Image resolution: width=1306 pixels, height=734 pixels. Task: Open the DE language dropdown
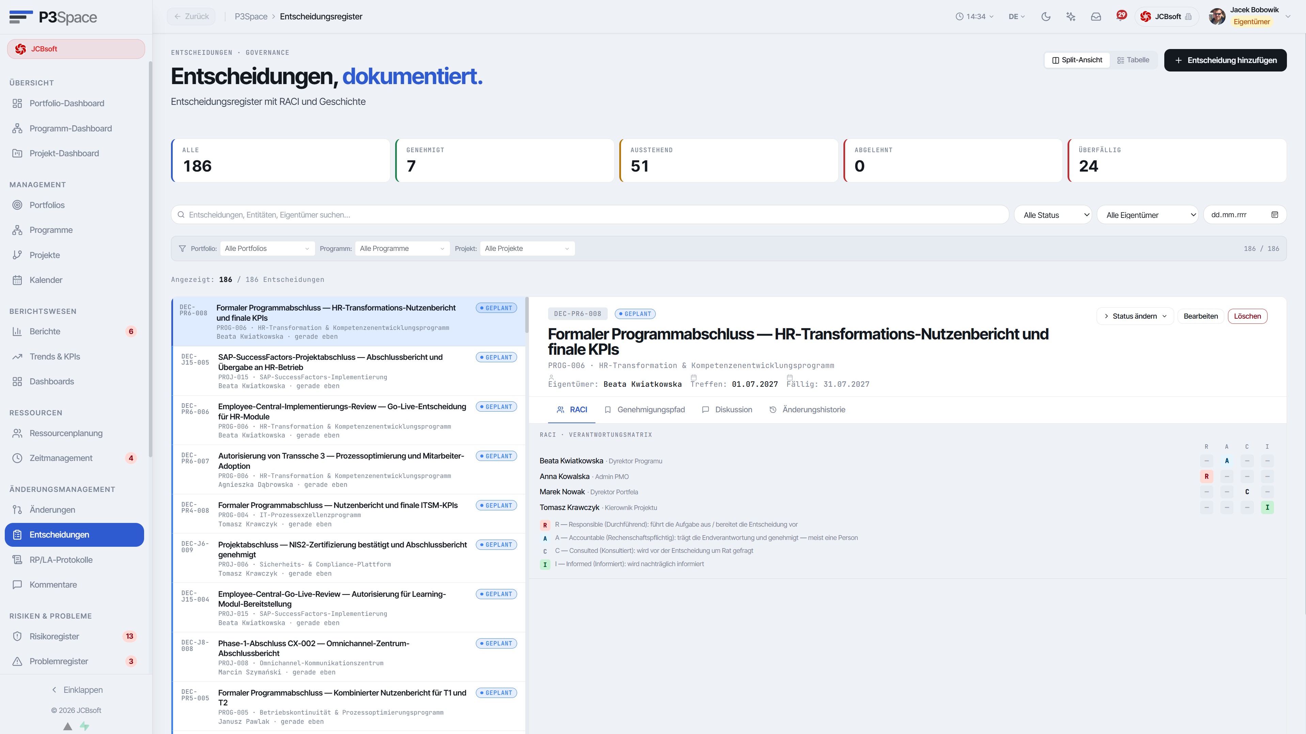pyautogui.click(x=1016, y=17)
